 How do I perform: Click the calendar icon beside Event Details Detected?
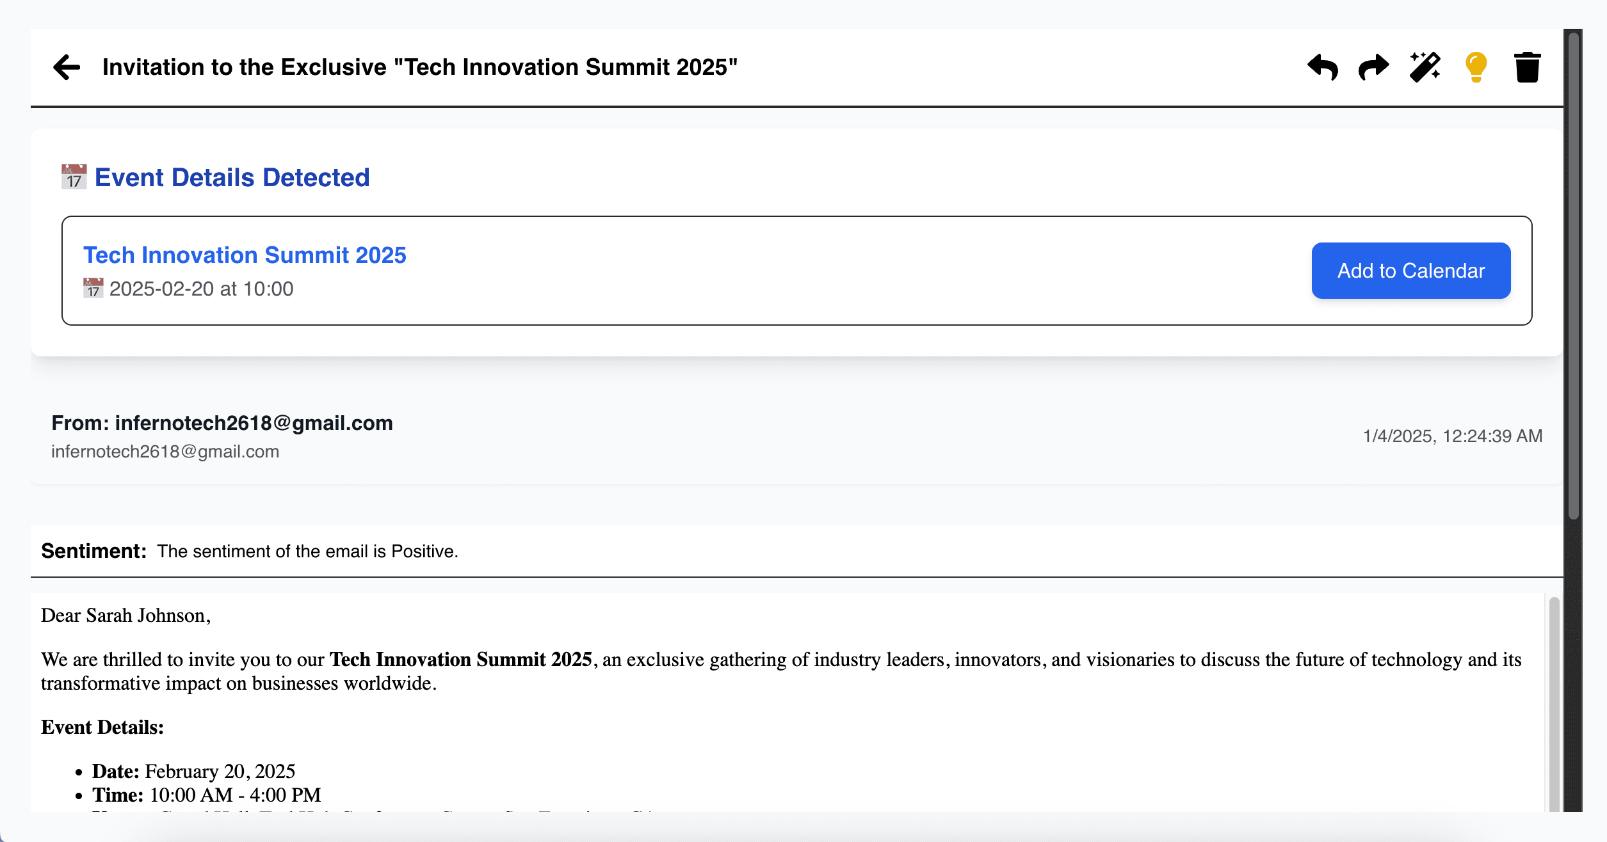74,177
